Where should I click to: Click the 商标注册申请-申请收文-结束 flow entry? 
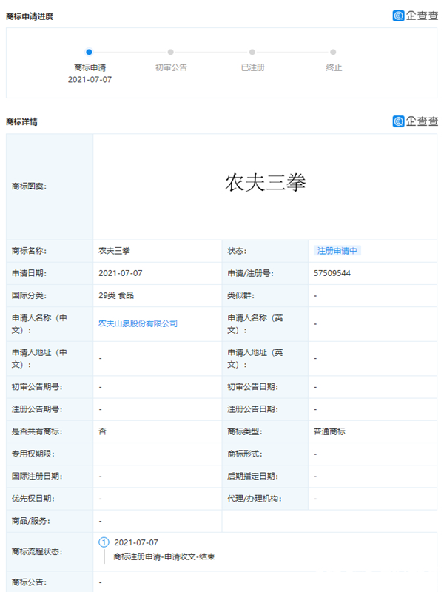pos(164,556)
